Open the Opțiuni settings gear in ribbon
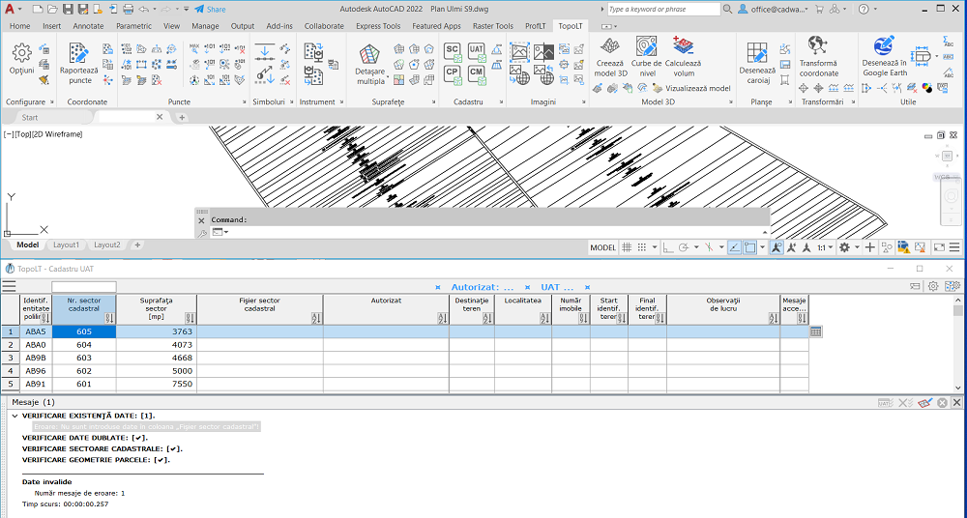The image size is (967, 518). click(x=21, y=60)
